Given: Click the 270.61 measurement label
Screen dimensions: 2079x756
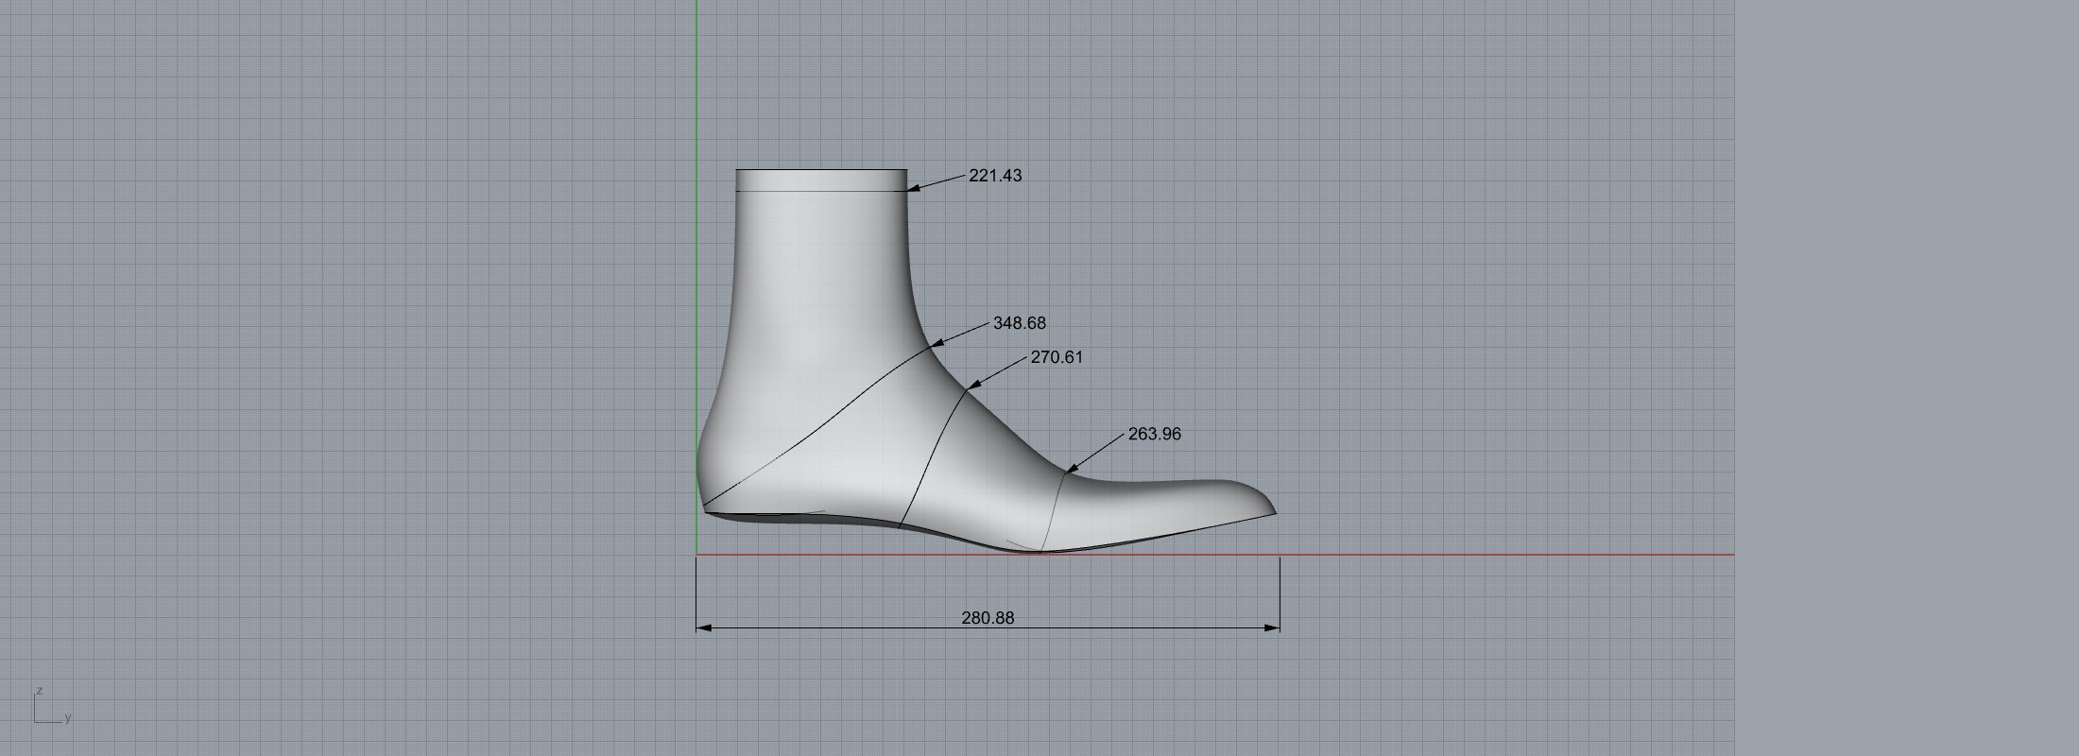Looking at the screenshot, I should point(1057,357).
